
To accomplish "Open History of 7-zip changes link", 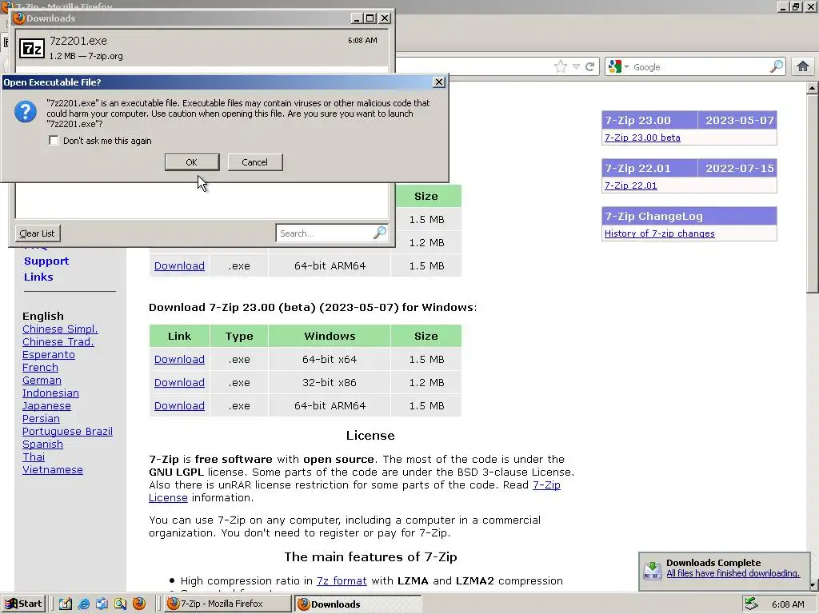I will [659, 233].
